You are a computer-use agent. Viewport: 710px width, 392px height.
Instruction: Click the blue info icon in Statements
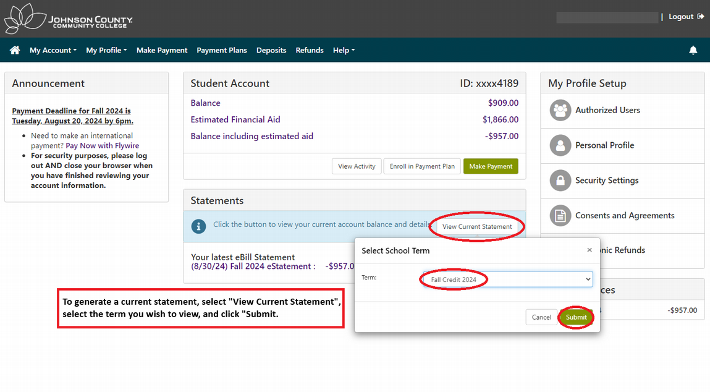point(198,226)
